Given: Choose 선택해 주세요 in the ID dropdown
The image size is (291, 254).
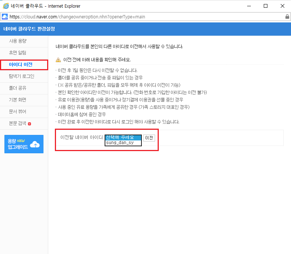Looking at the screenshot, I should [123, 137].
